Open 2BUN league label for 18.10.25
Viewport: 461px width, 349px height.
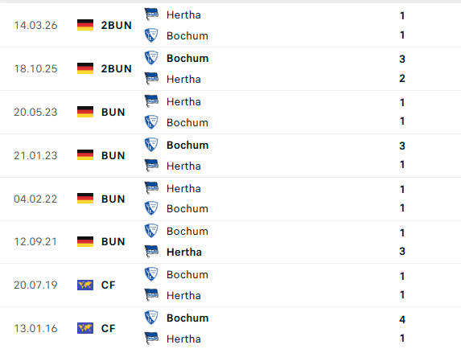[x=117, y=68]
